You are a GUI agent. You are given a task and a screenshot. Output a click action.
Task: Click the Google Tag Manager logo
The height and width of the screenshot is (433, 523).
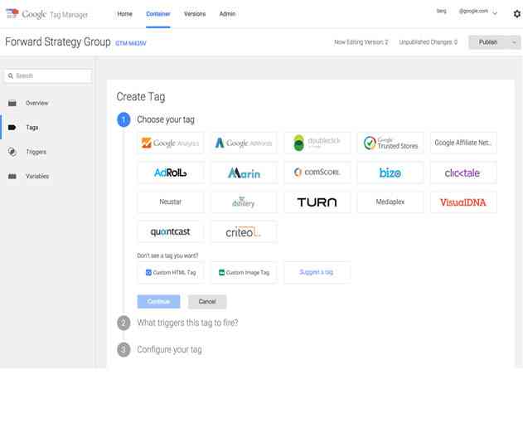46,14
